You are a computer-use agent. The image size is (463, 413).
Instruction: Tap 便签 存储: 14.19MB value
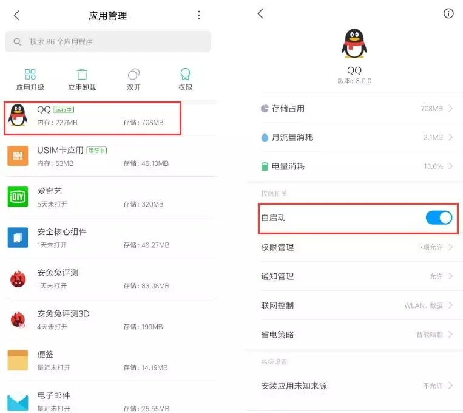tap(146, 367)
